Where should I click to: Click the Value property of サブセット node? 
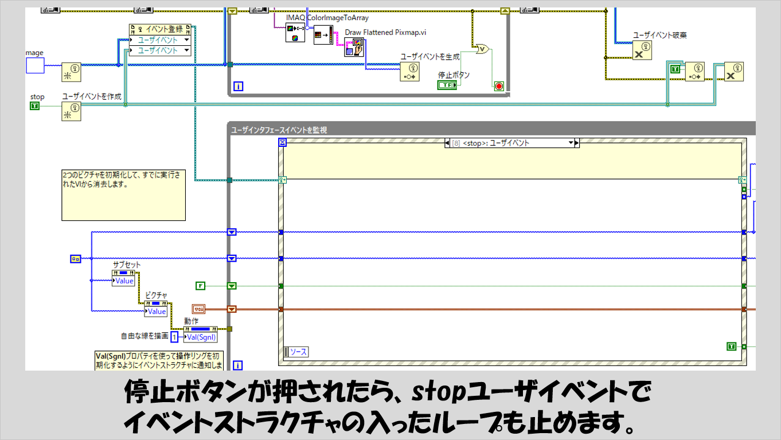pyautogui.click(x=124, y=281)
